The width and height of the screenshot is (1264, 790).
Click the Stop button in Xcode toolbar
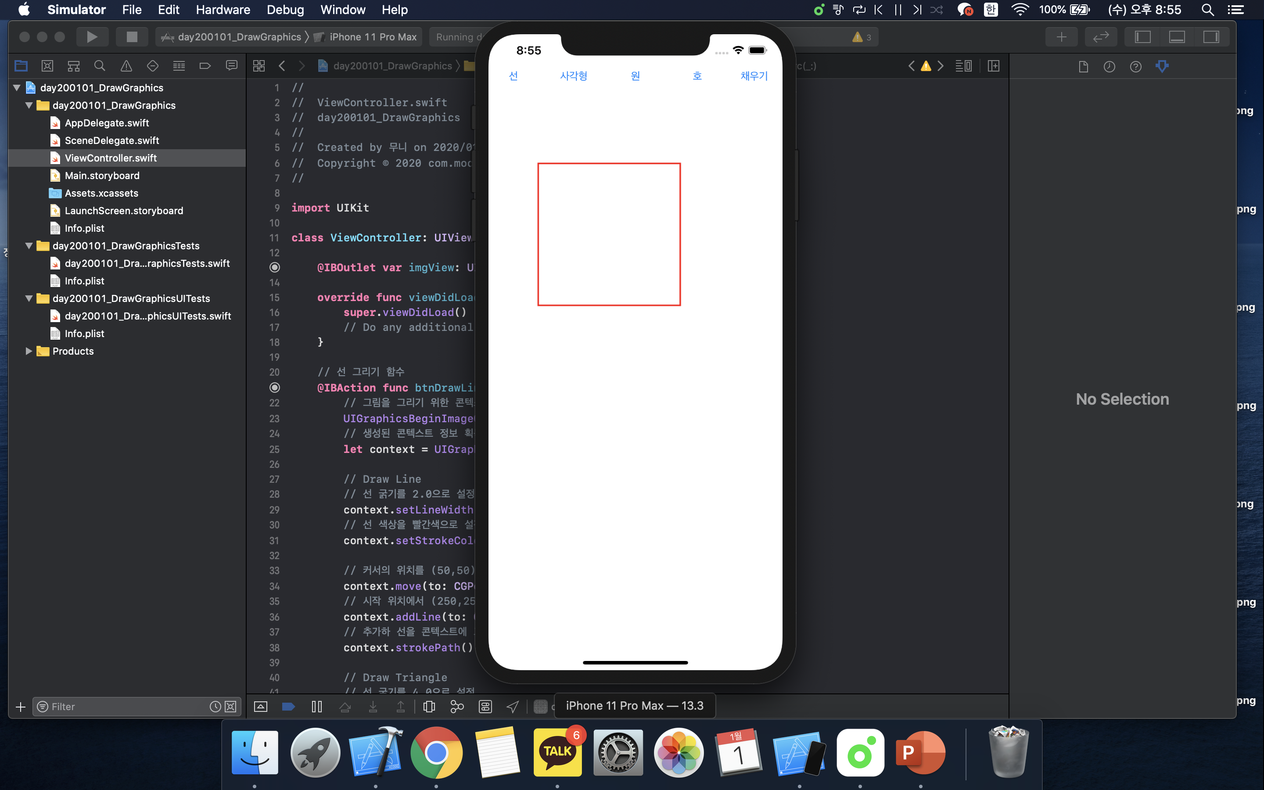point(132,36)
